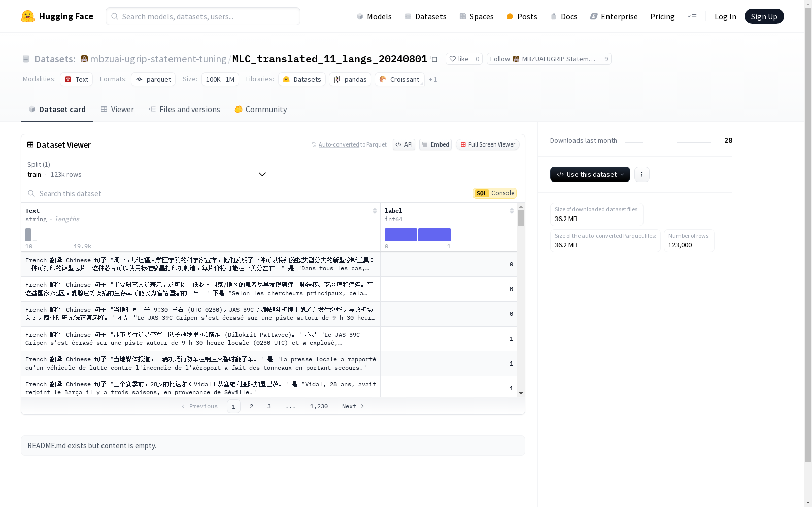Viewport: 812px width, 507px height.
Task: Click the heart like button
Action: pos(459,59)
